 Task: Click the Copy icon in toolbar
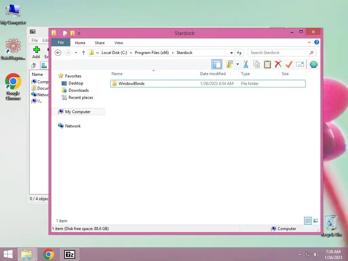[257, 64]
